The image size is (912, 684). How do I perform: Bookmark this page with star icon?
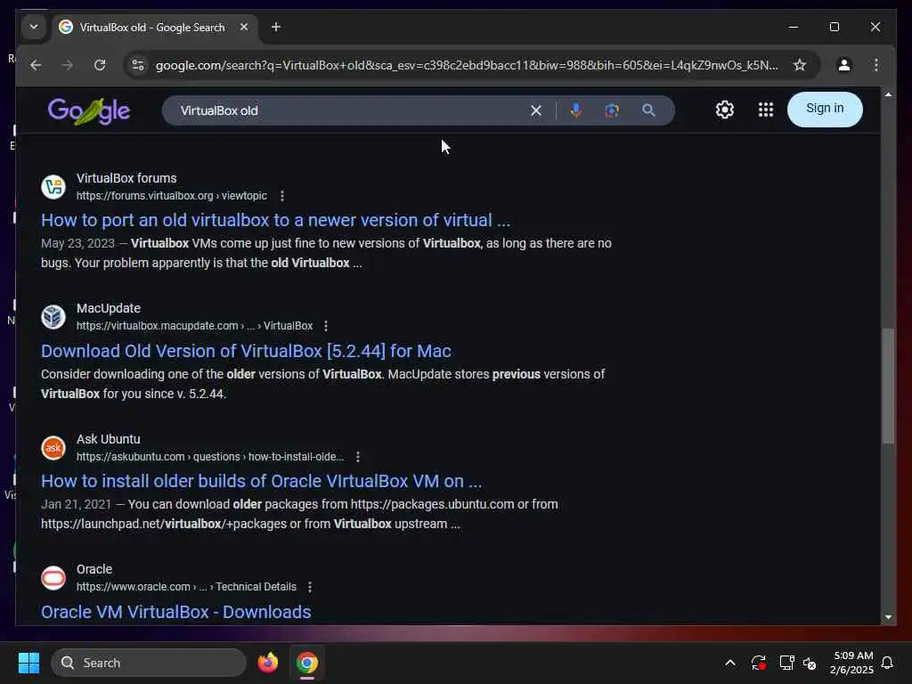point(800,65)
